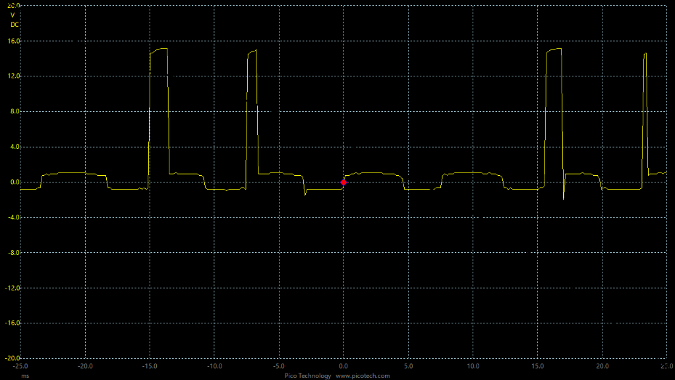The image size is (675, 380).
Task: Click the 12.0 voltage axis label
Action: coord(14,76)
